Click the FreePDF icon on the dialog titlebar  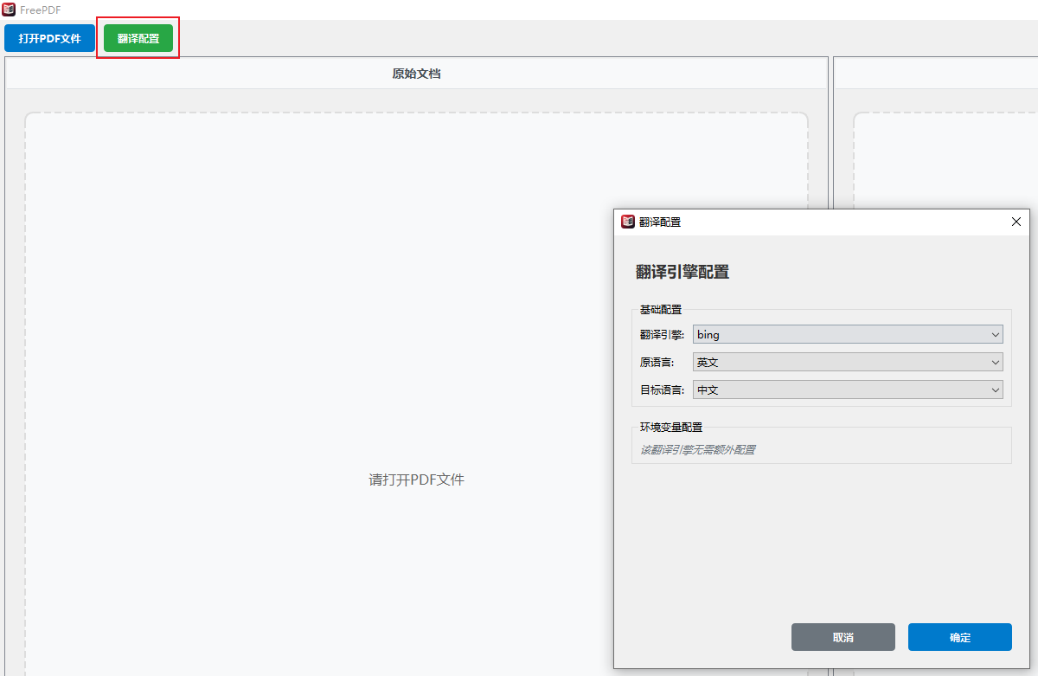tap(628, 222)
